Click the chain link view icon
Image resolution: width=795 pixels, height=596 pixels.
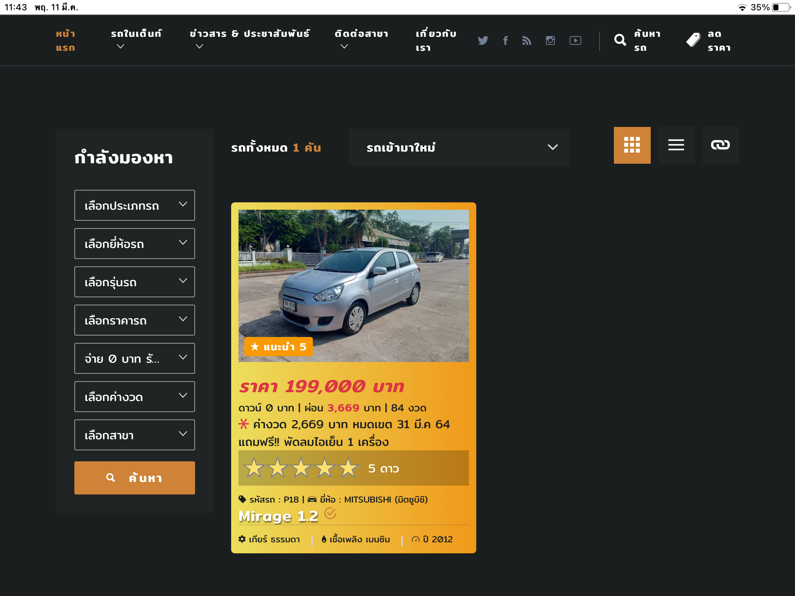(720, 145)
